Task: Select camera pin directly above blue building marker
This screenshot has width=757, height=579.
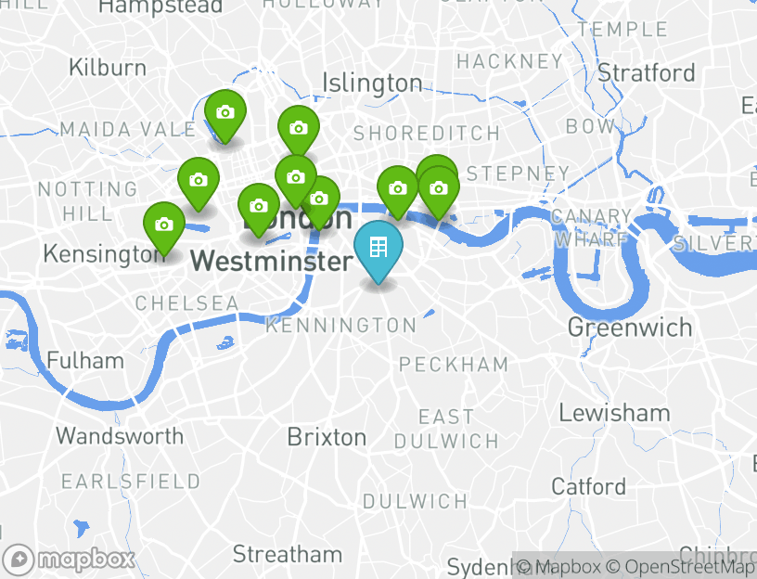Action: click(397, 192)
